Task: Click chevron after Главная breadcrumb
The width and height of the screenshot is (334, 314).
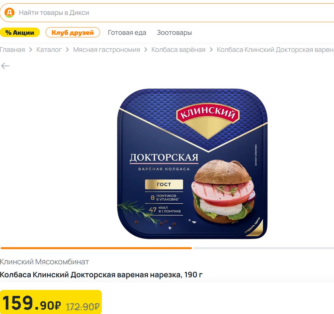Action: [31, 50]
